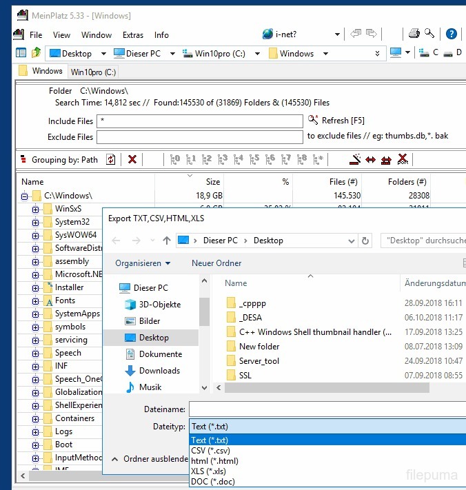Click the printer icon in toolbar
The height and width of the screenshot is (490, 466).
click(414, 34)
